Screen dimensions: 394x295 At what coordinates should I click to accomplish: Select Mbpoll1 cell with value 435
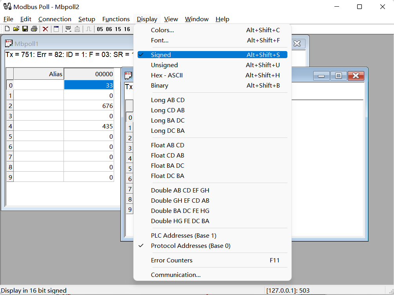[x=89, y=126]
